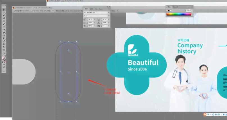Open the Edit Toolbar three-dots button

(4, 71)
